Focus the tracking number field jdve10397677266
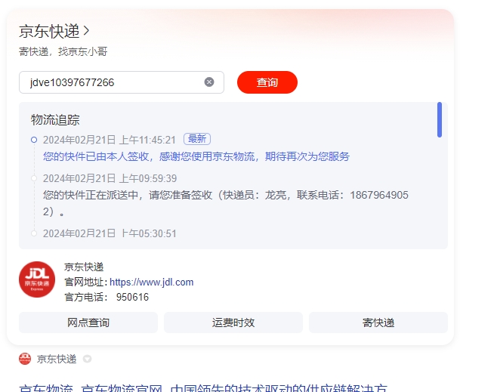 point(122,82)
